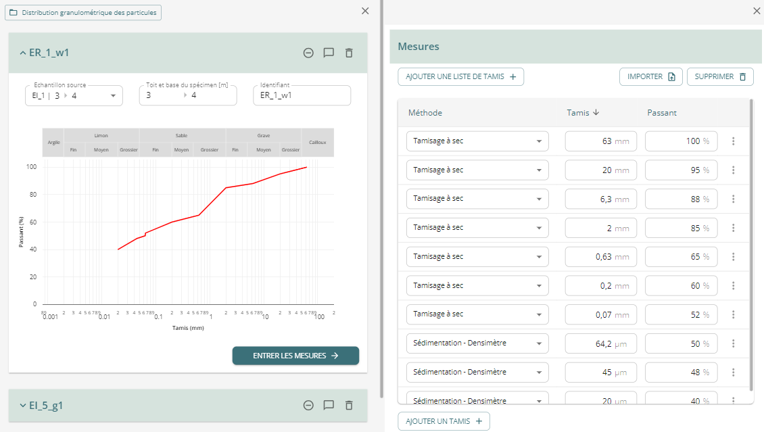This screenshot has width=764, height=432.
Task: Click the Identifiant input field
Action: point(302,96)
